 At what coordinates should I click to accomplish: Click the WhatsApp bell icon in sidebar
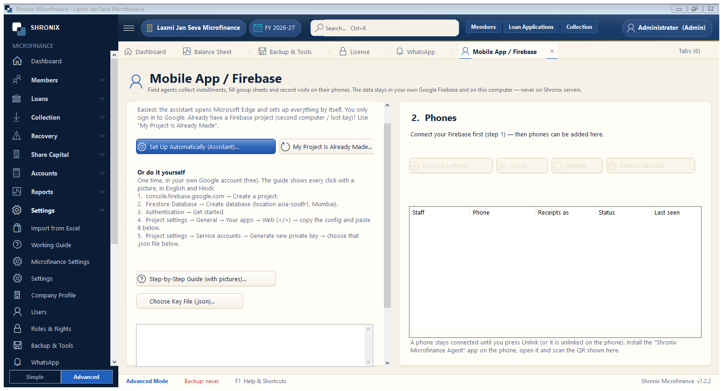[x=17, y=362]
